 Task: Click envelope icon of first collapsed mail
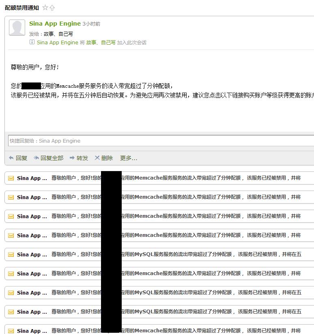coord(11,178)
